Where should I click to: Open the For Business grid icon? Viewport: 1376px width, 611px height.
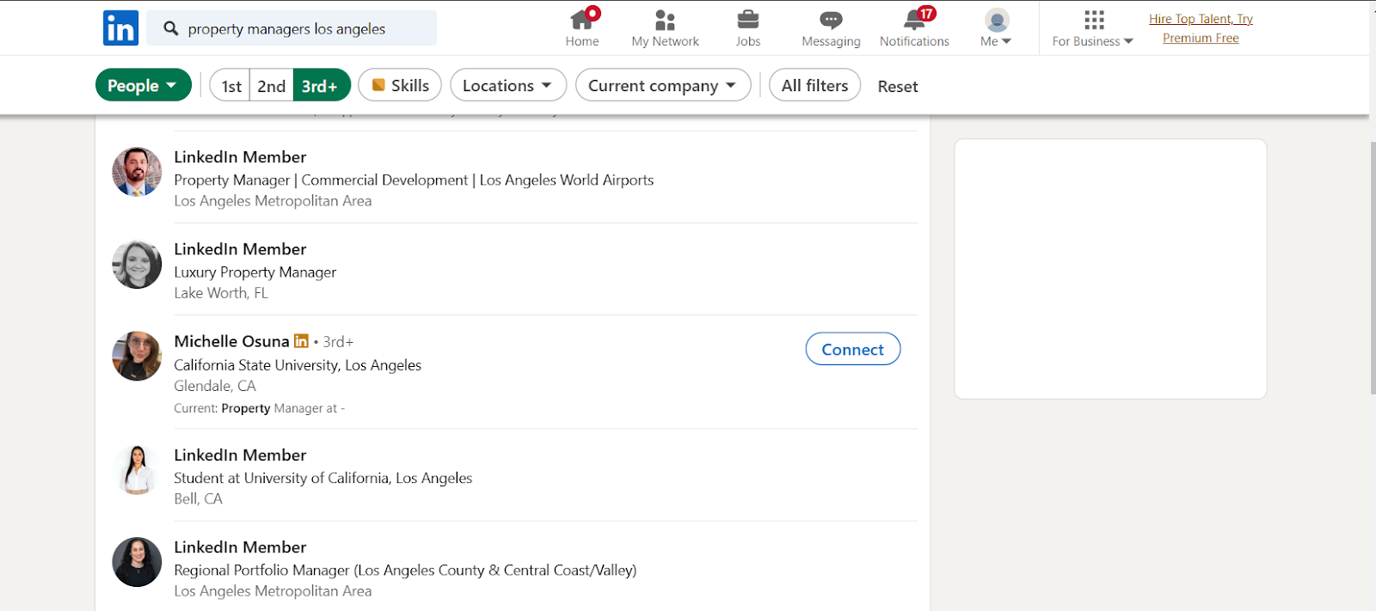(x=1094, y=20)
